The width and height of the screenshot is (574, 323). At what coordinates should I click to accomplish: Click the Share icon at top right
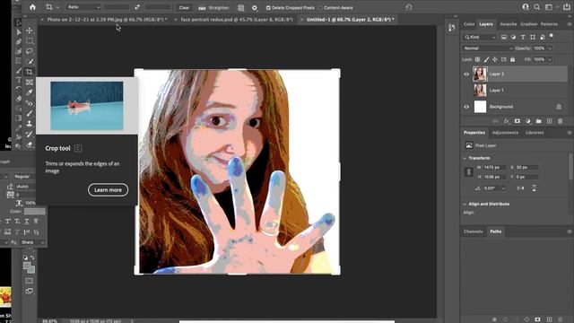point(566,7)
